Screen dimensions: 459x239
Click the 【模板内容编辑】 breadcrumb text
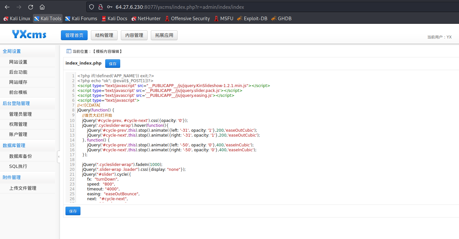pyautogui.click(x=108, y=52)
